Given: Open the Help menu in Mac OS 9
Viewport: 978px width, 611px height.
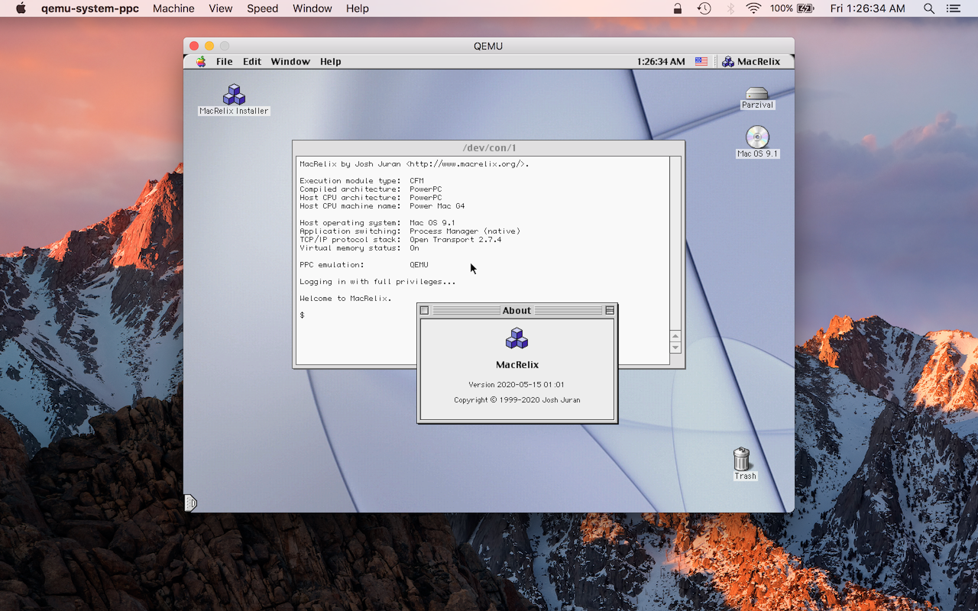Looking at the screenshot, I should [x=331, y=62].
